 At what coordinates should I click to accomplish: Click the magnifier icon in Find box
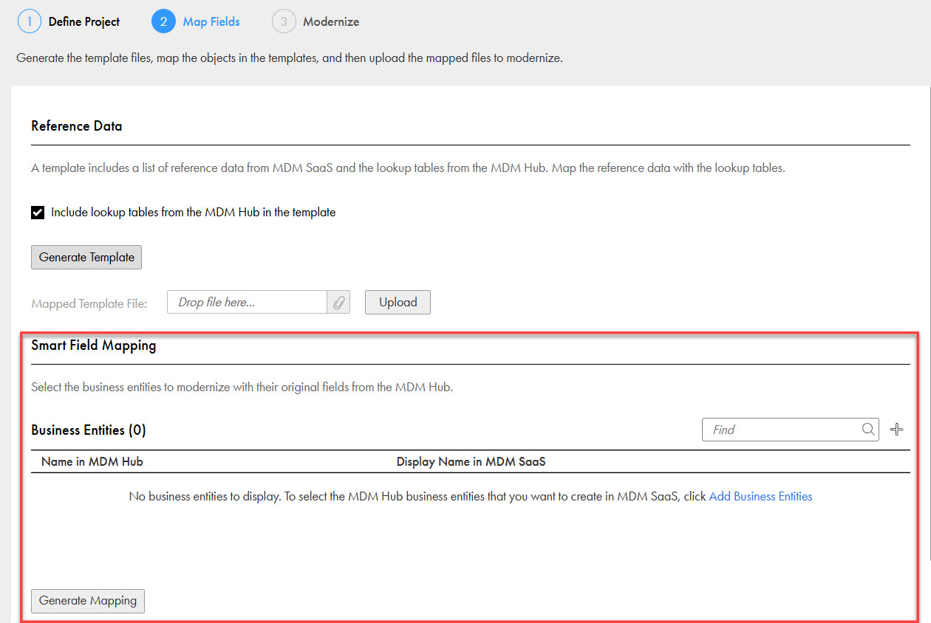click(868, 430)
